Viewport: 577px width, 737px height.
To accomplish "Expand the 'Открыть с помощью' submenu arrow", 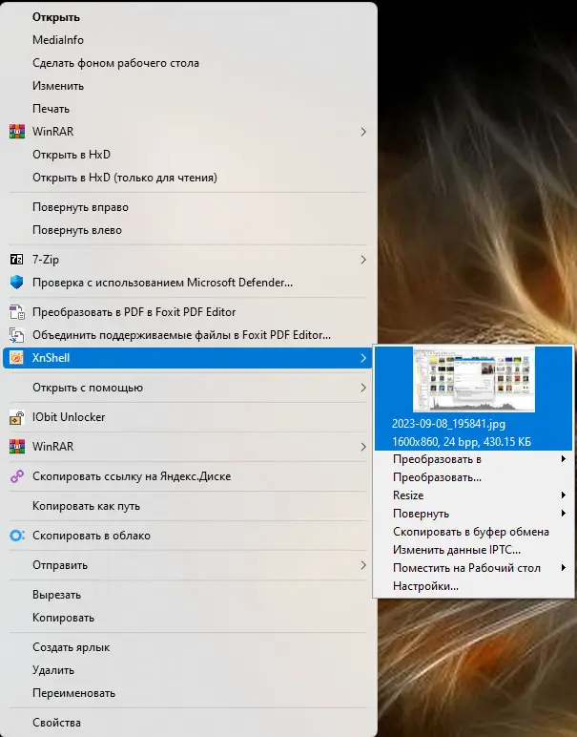I will [x=363, y=388].
